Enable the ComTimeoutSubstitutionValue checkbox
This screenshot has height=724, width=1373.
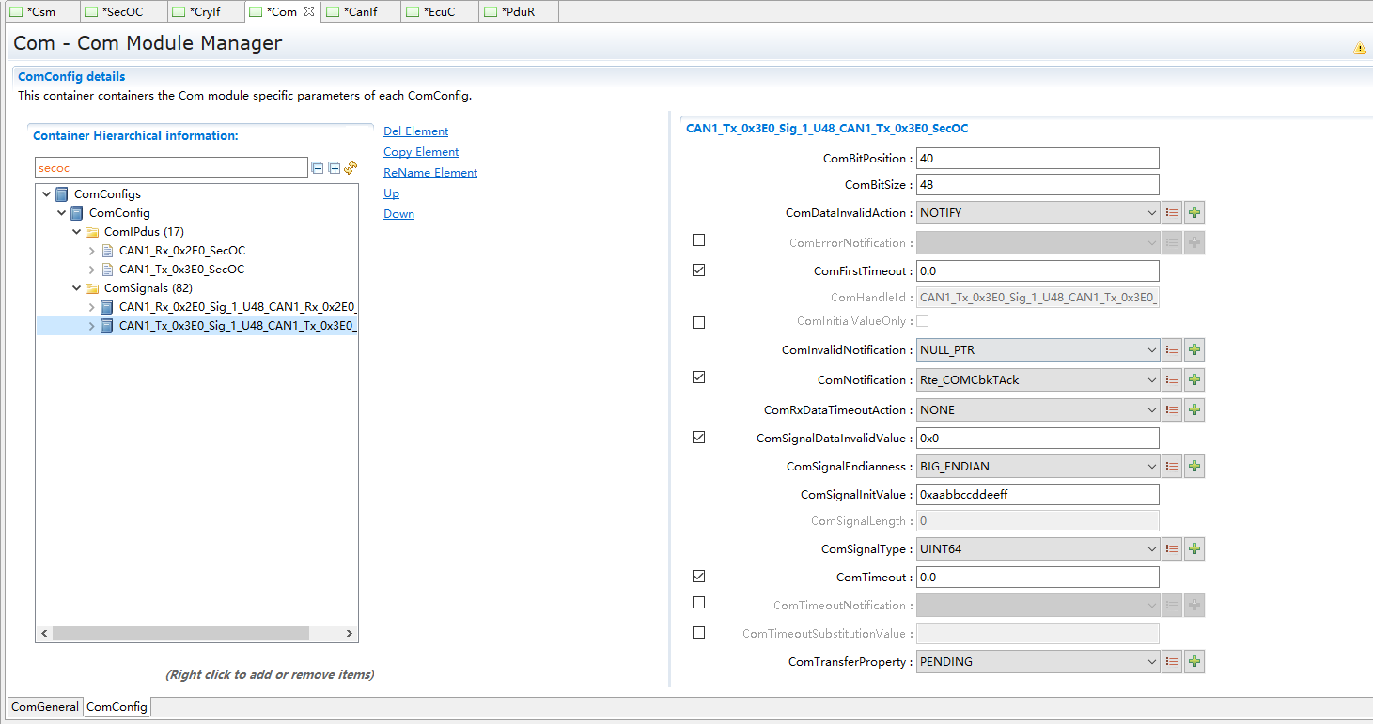tap(698, 632)
